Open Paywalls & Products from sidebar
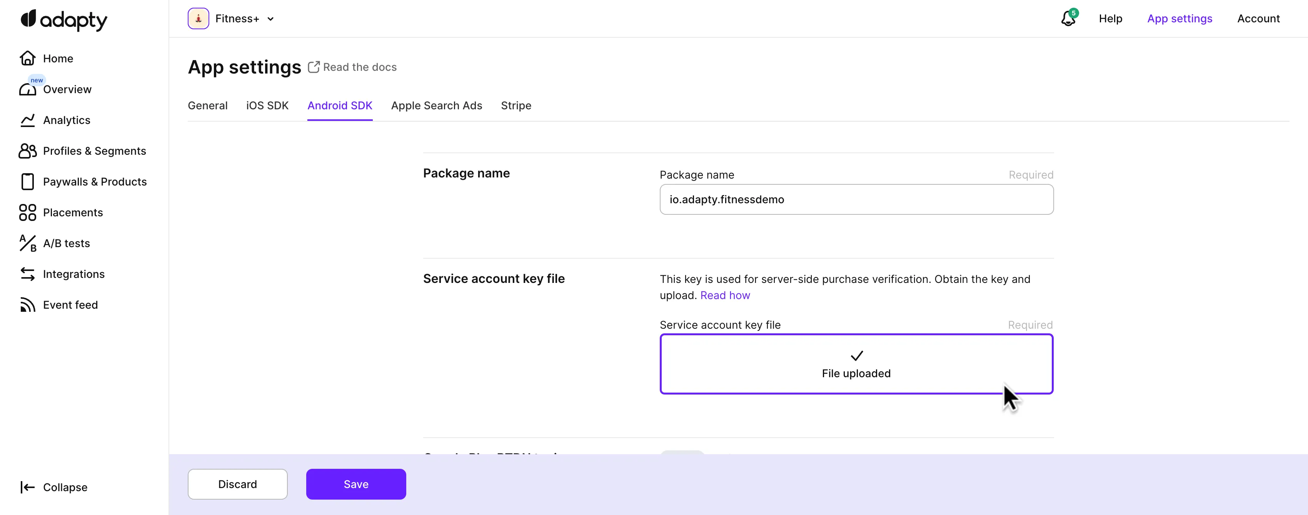The width and height of the screenshot is (1308, 515). point(28,182)
